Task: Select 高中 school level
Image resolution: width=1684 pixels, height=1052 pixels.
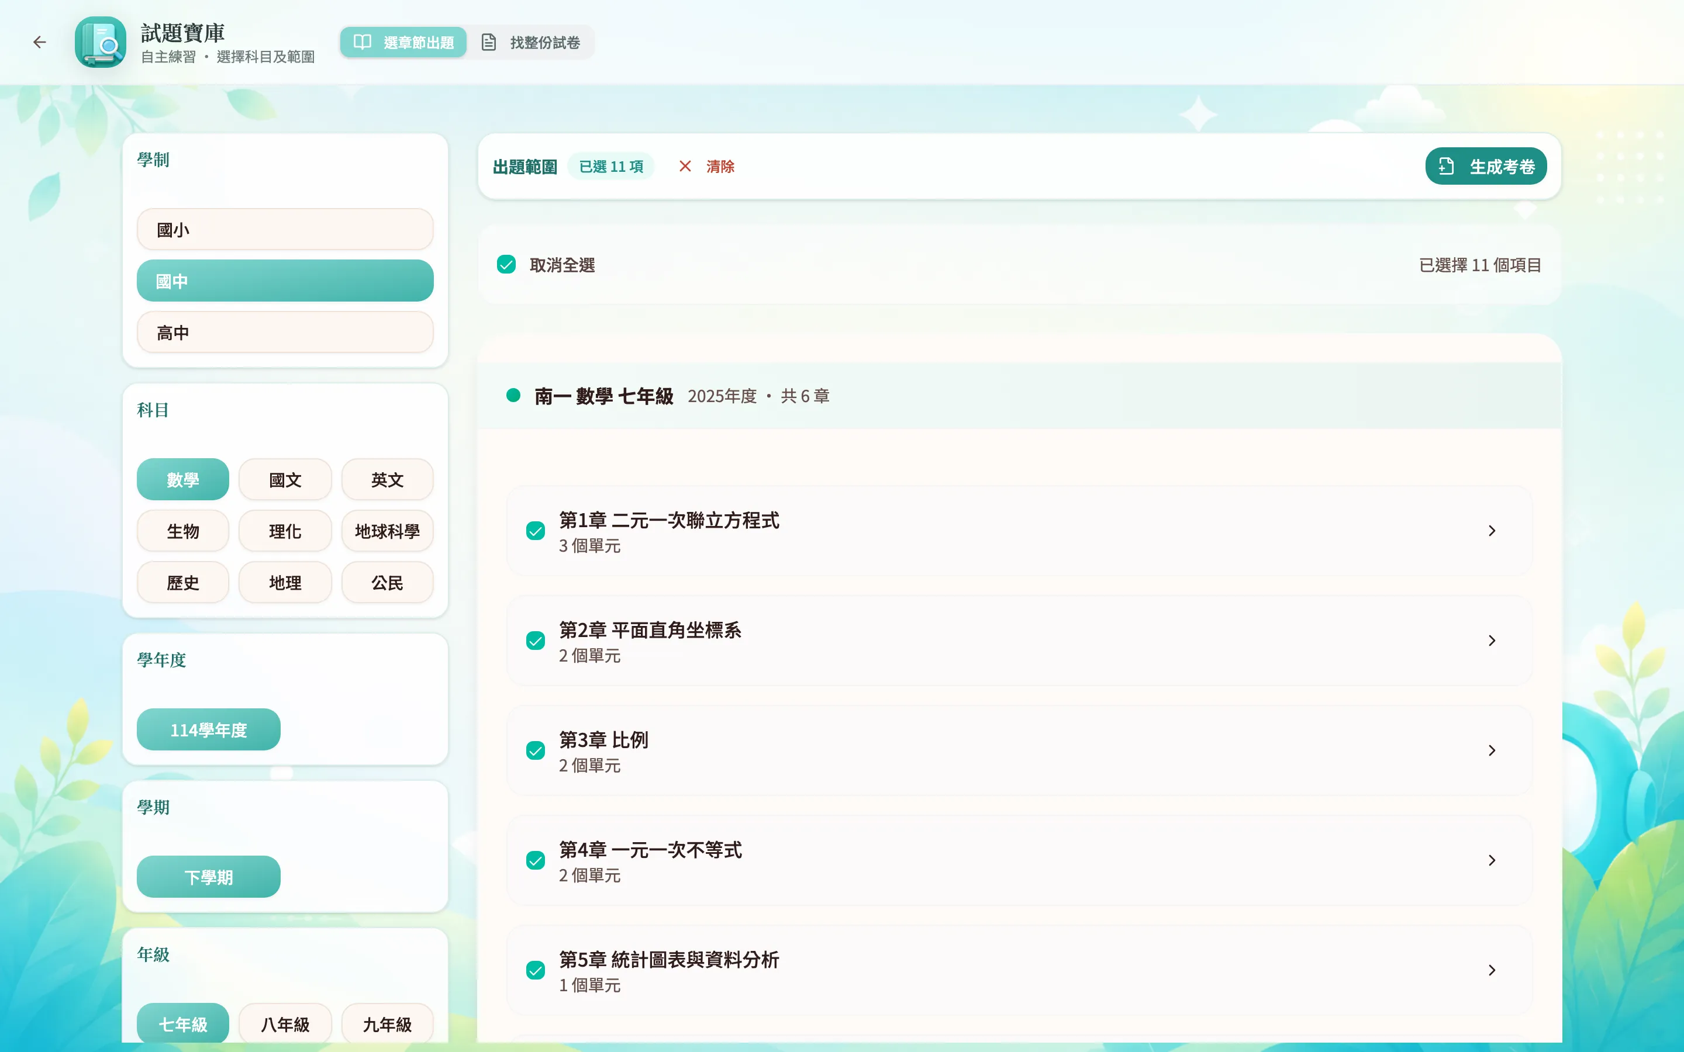Action: coord(285,333)
